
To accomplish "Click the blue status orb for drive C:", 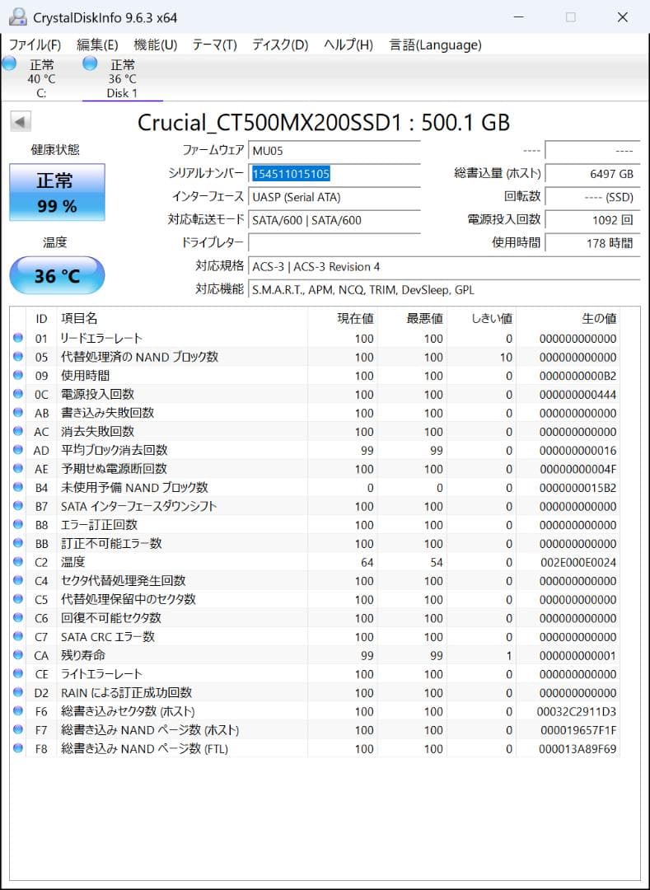I will tap(9, 63).
